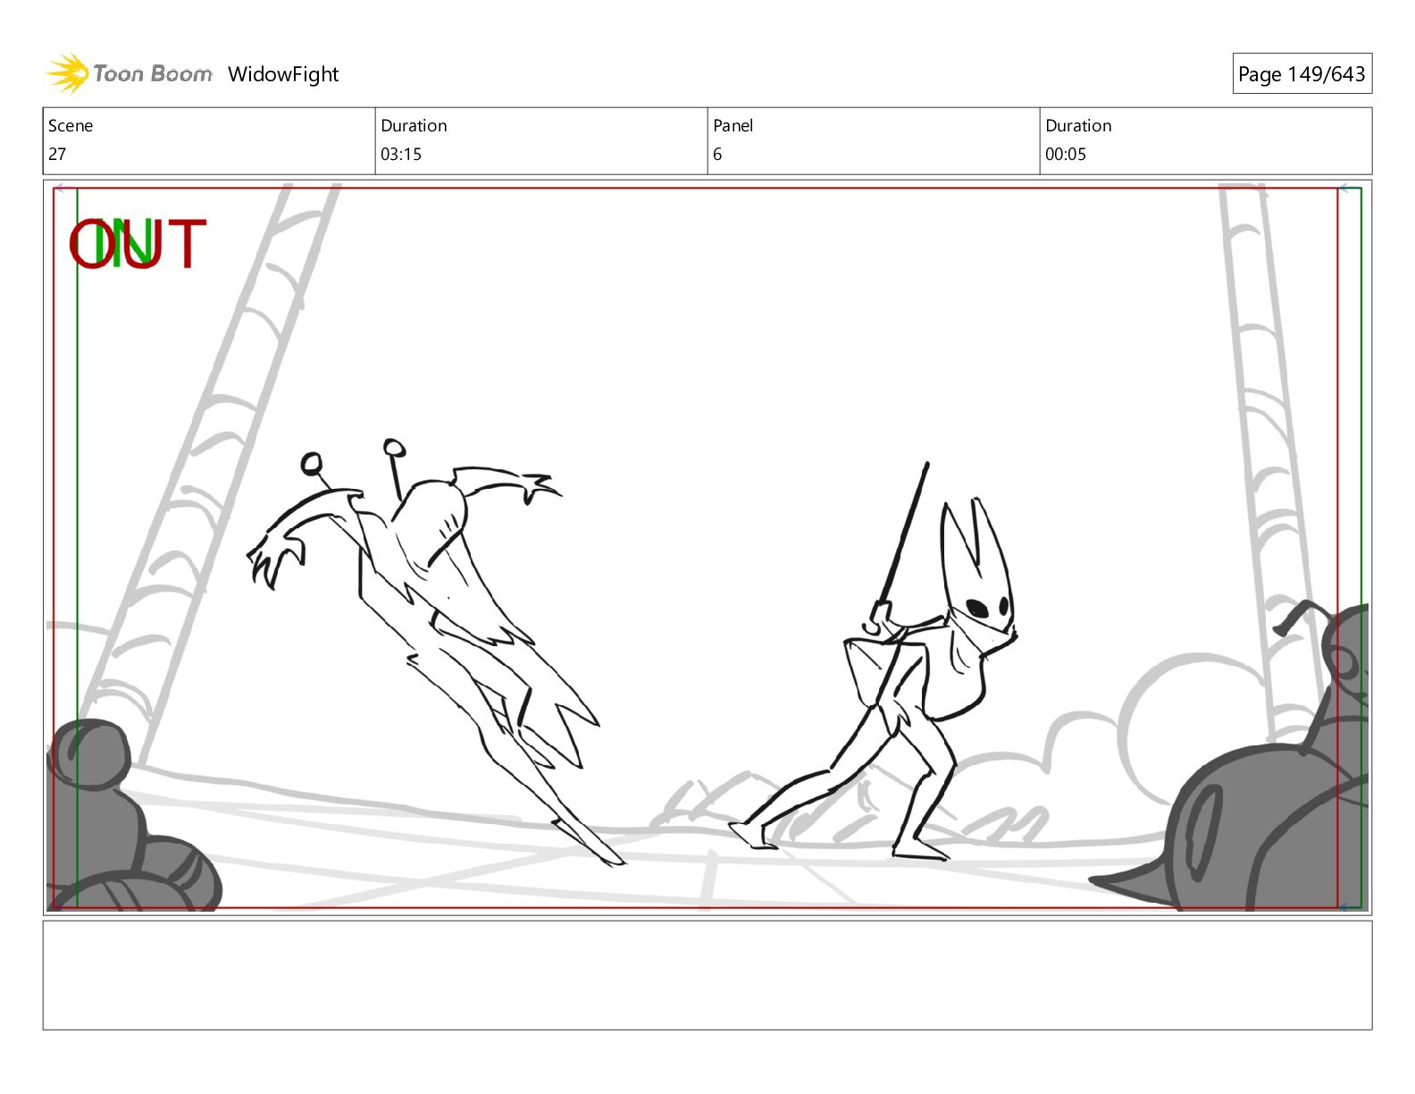Viewport: 1415px width, 1094px height.
Task: Click the storyboard panel thumbnail
Action: click(x=707, y=547)
